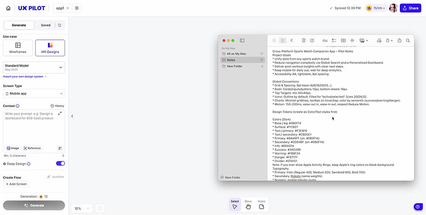Screen dimensions: 426x215
Task: Click the credits counter 15/510
Action: (x=376, y=8)
